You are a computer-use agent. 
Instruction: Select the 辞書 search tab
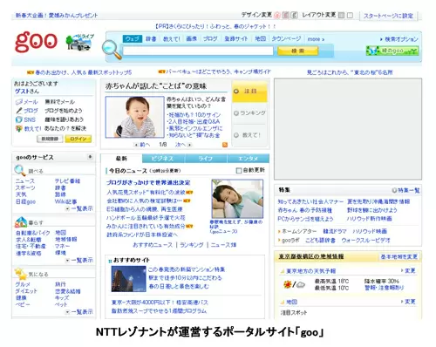pos(151,38)
